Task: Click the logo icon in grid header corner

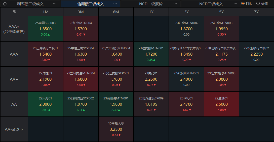Action: (x=14, y=12)
